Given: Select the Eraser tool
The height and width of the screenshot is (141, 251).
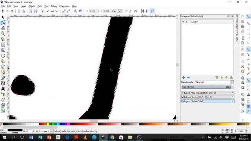Looking at the screenshot, I should coord(3,99).
